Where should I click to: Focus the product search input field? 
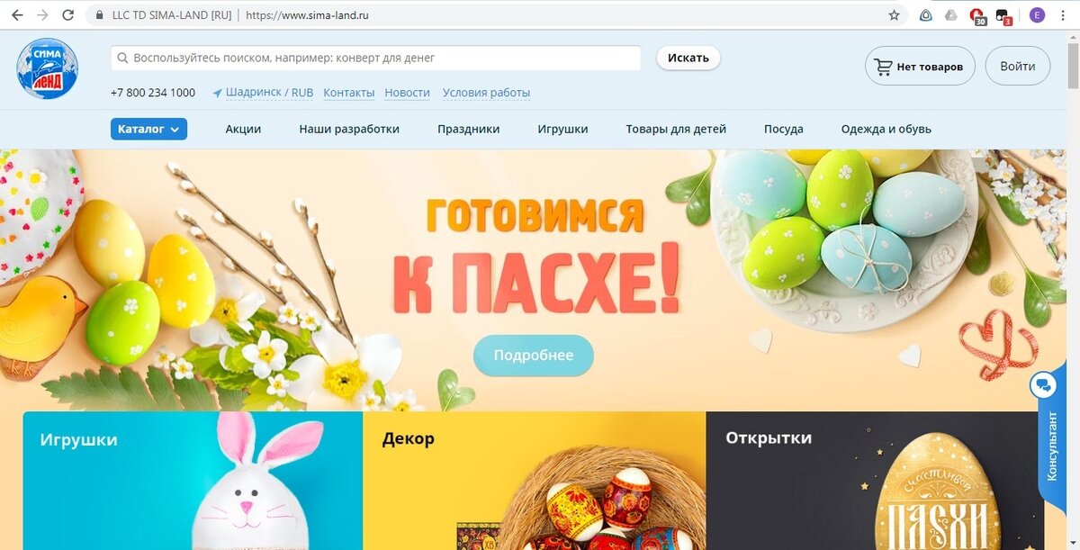coord(375,58)
